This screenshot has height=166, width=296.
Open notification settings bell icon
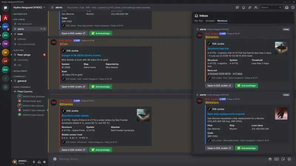point(243,7)
